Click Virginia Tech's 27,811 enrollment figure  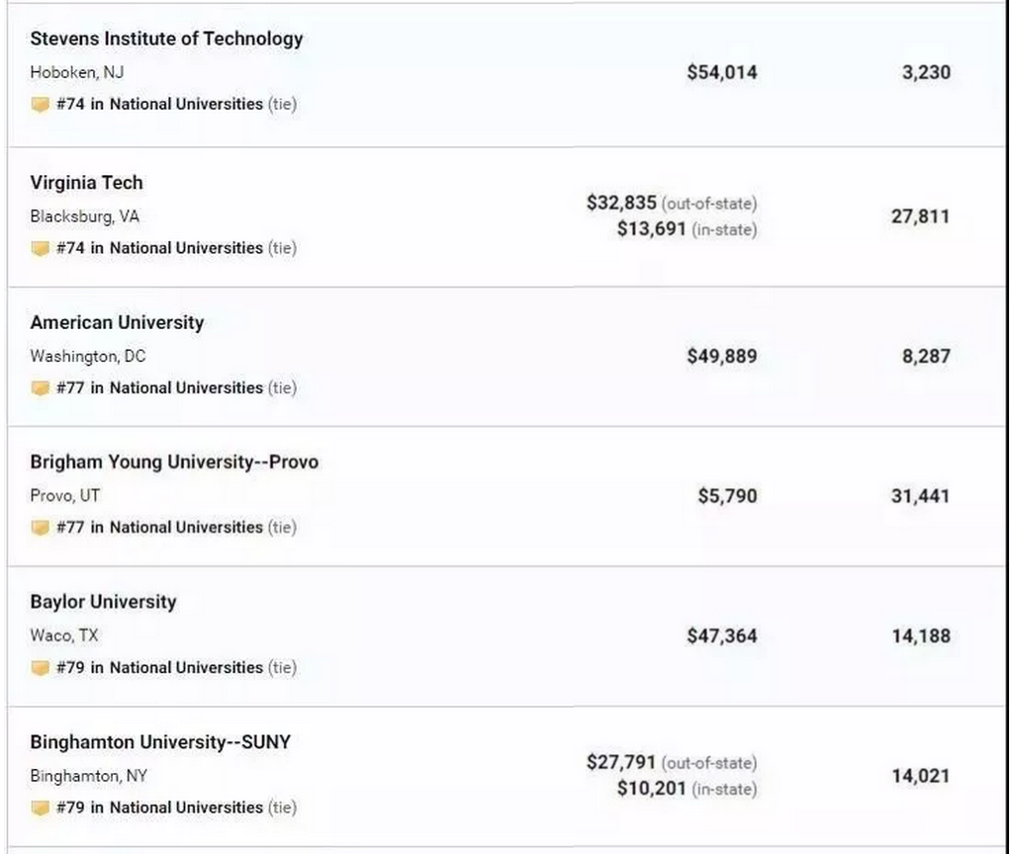(x=920, y=216)
